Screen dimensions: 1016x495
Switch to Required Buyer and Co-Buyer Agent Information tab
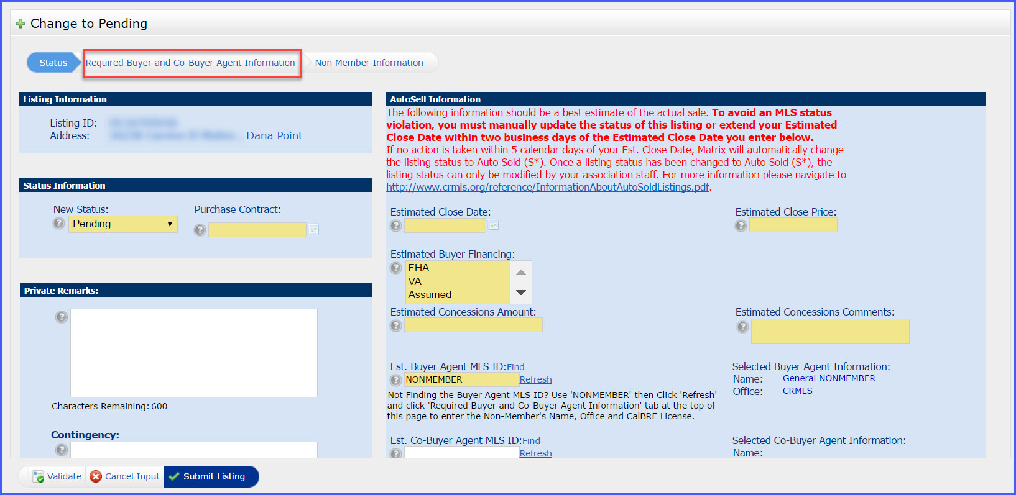190,63
